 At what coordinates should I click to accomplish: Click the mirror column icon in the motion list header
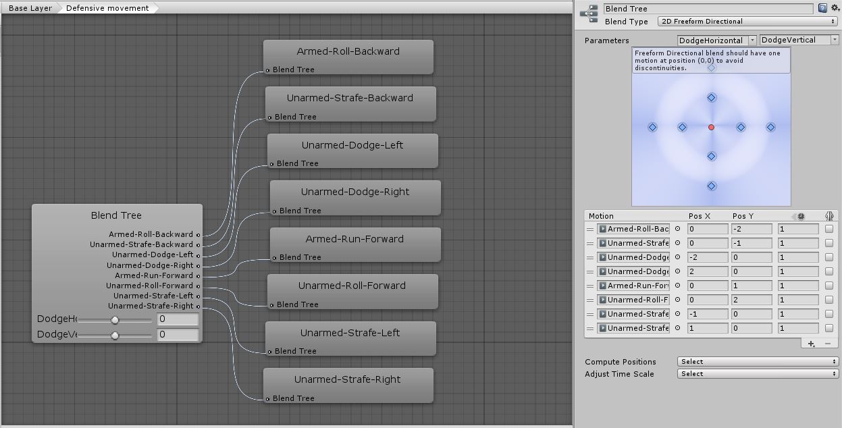(829, 215)
